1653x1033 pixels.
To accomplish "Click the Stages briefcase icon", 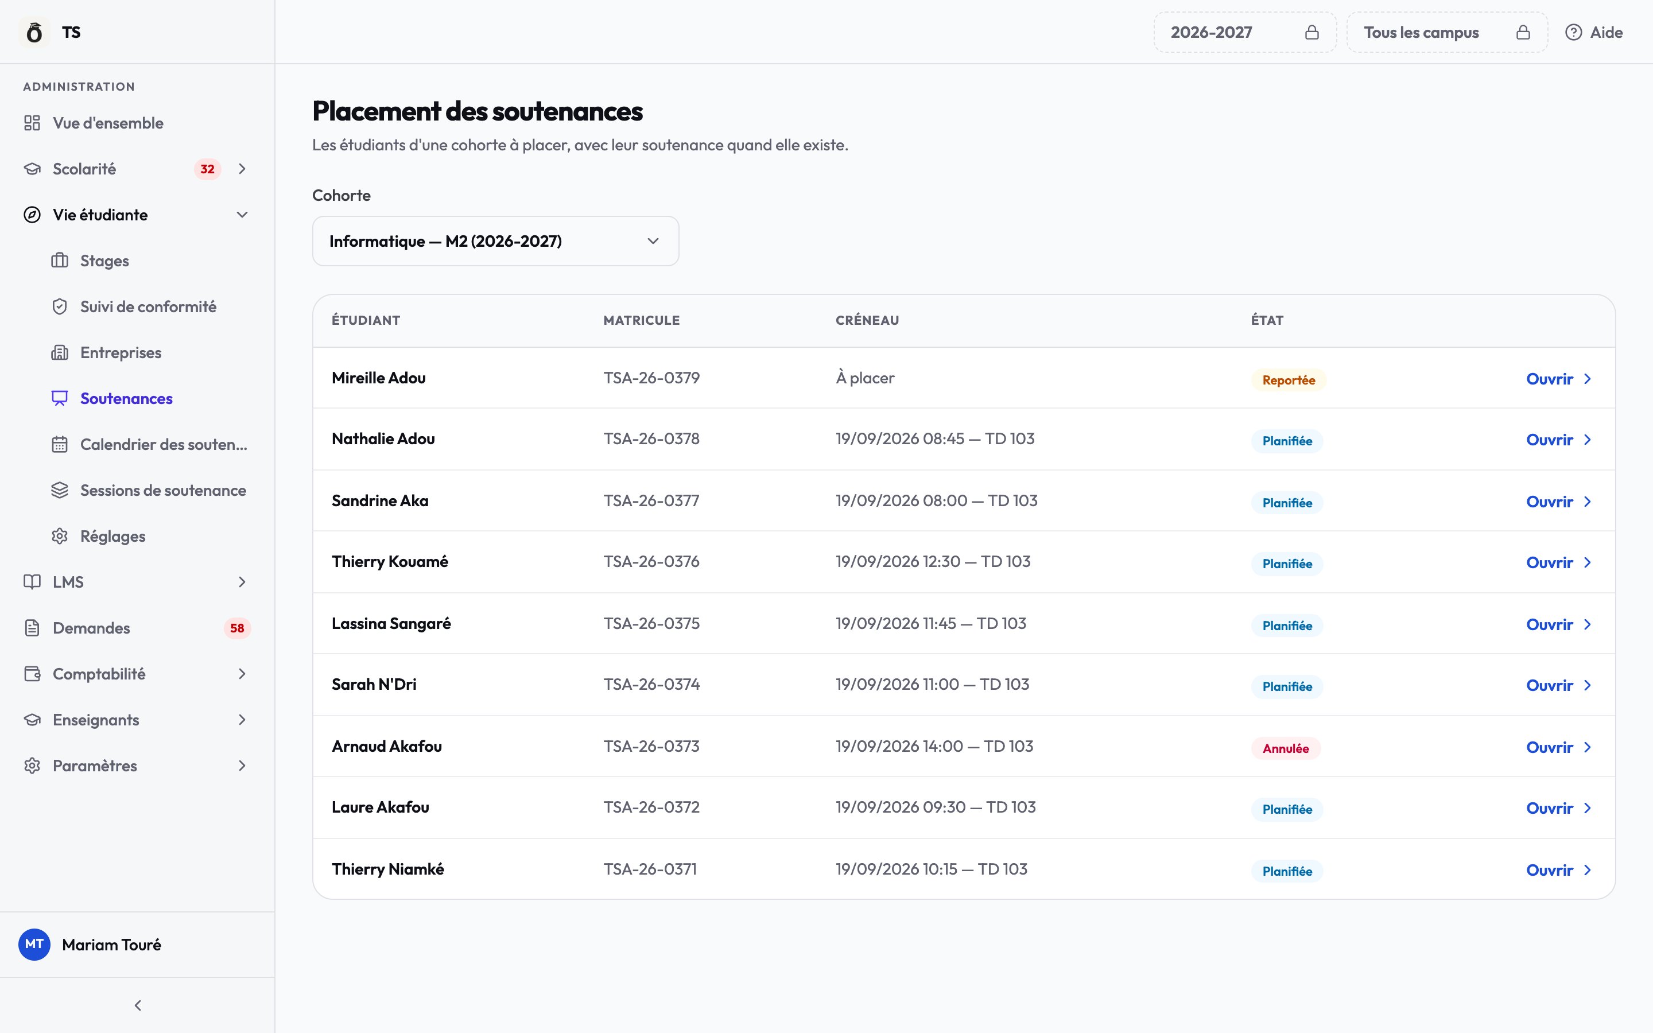I will click(x=60, y=261).
